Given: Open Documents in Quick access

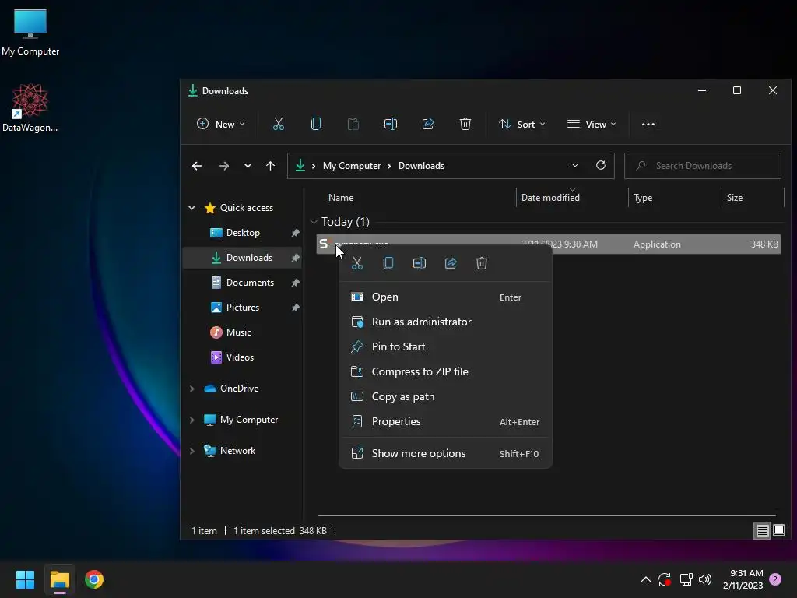Looking at the screenshot, I should pyautogui.click(x=243, y=283).
